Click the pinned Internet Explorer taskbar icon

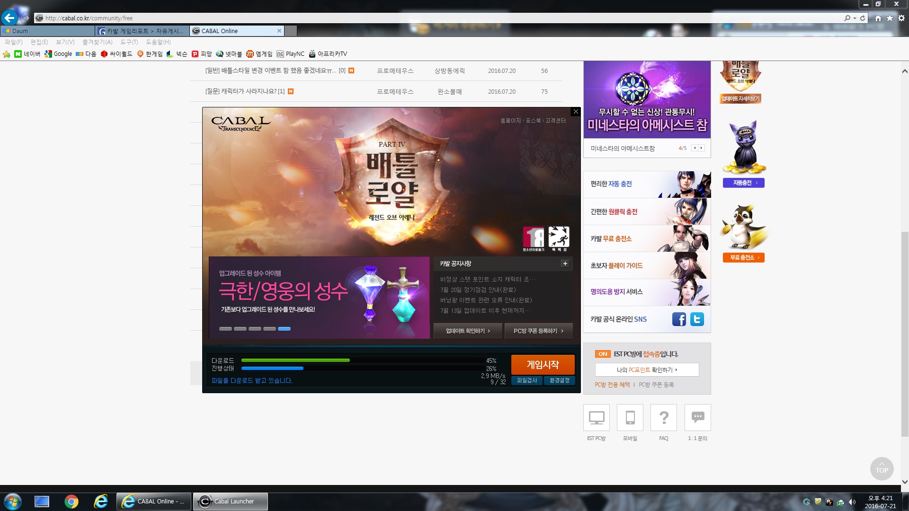coord(100,502)
